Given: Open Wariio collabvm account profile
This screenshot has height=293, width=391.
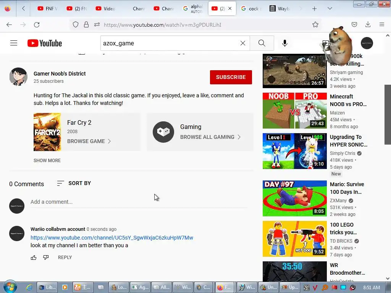Looking at the screenshot, I should (58, 229).
